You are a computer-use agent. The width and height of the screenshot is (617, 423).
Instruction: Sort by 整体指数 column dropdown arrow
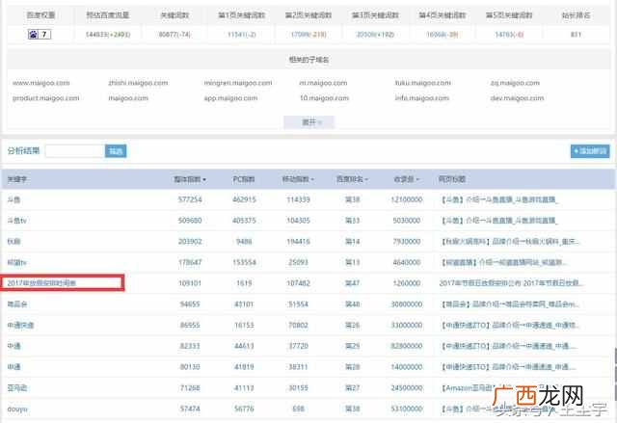204,179
